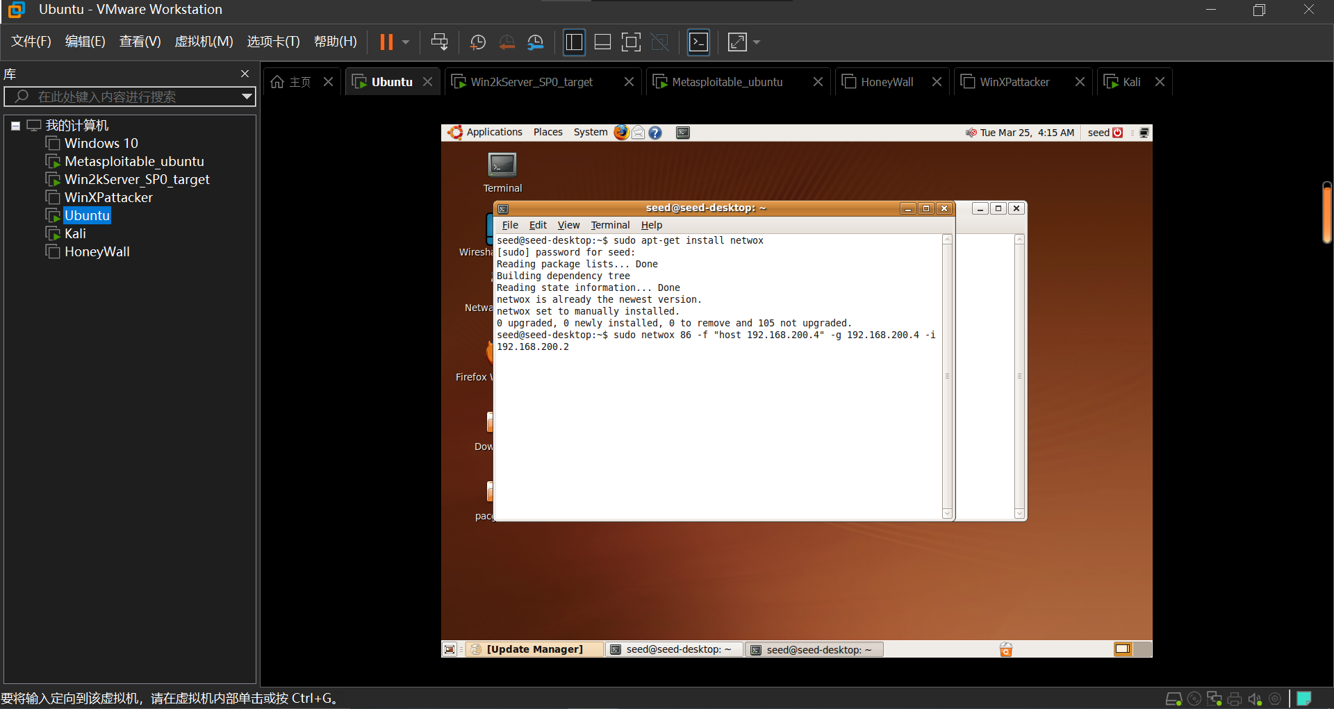Collapse the 我的计算机 tree node

pyautogui.click(x=15, y=126)
